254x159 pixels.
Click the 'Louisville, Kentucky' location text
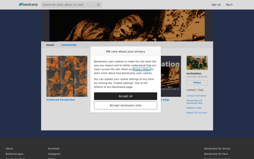coord(197,77)
